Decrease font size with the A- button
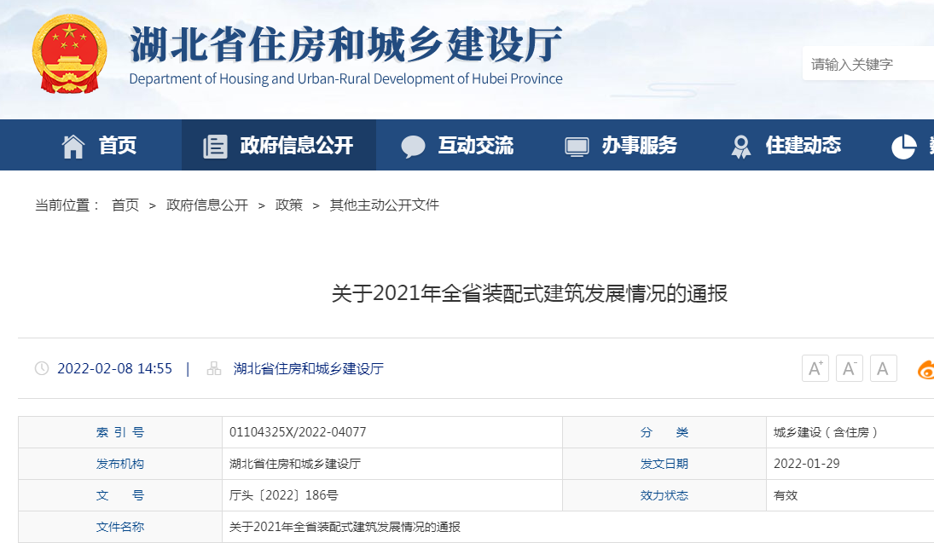The height and width of the screenshot is (543, 934). 849,367
